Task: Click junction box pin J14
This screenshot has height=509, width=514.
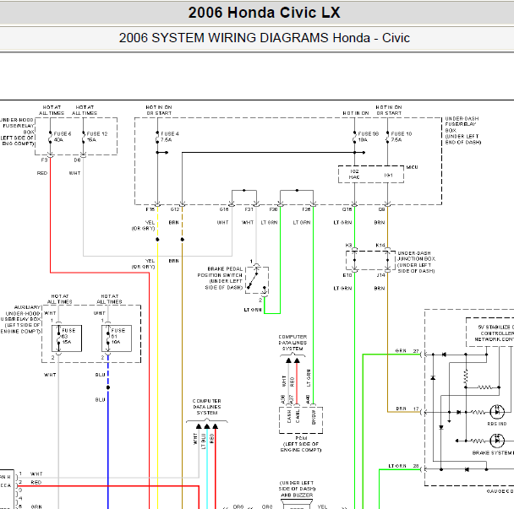Action: (x=380, y=275)
